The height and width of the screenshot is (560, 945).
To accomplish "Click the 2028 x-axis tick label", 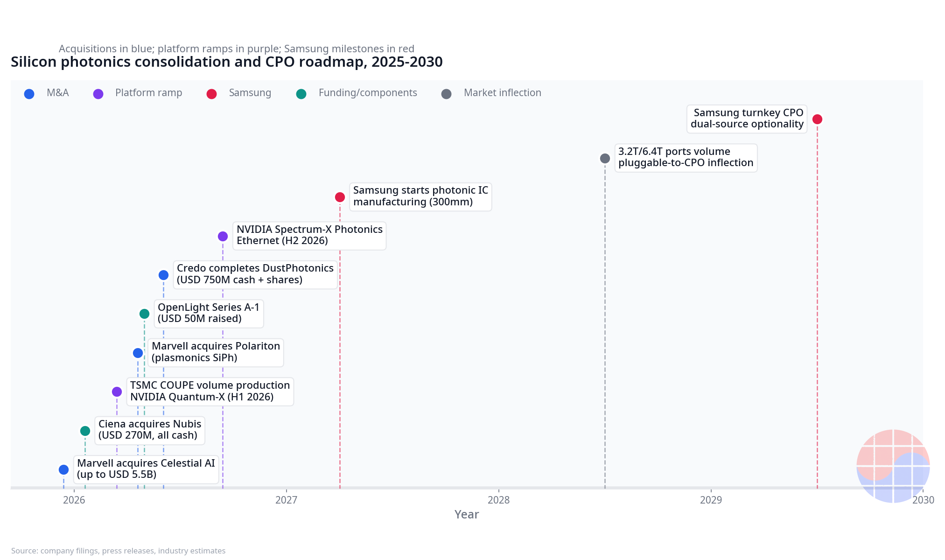I will [499, 500].
